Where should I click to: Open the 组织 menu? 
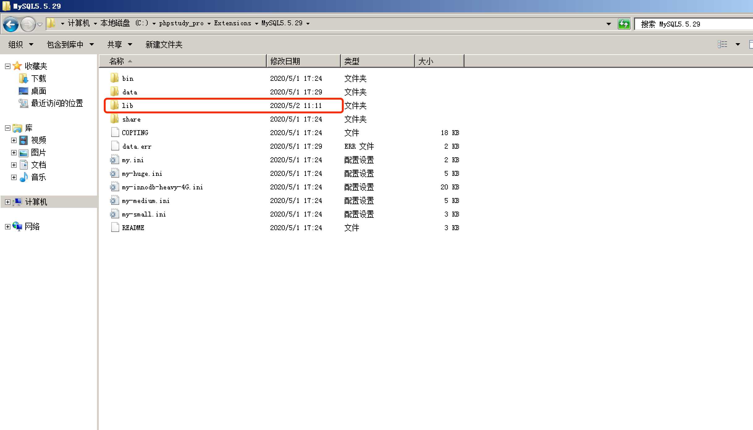[21, 44]
